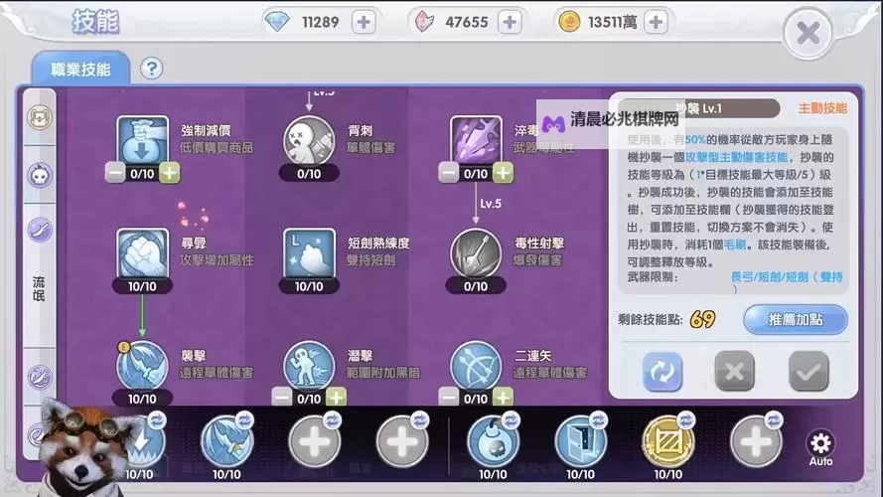Viewport: 883px width, 497px height.
Task: Add skill to last empty skill bar slot
Action: click(x=756, y=442)
